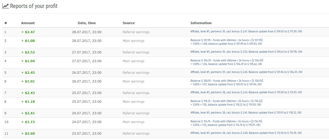
Task: Open information text for row 1 affiliate bonus
Action: 246,31
